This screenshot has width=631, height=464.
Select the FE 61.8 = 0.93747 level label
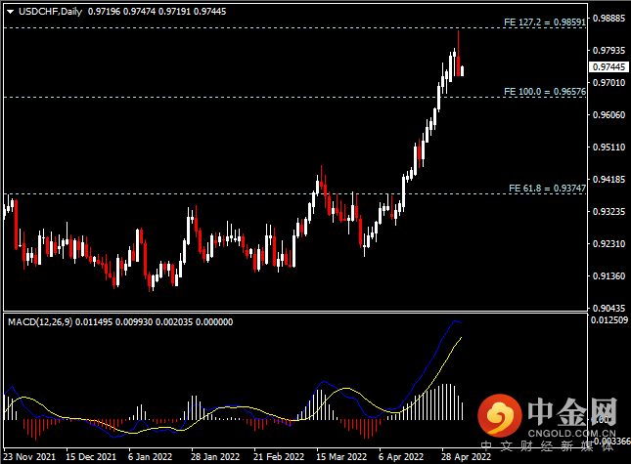(x=547, y=188)
